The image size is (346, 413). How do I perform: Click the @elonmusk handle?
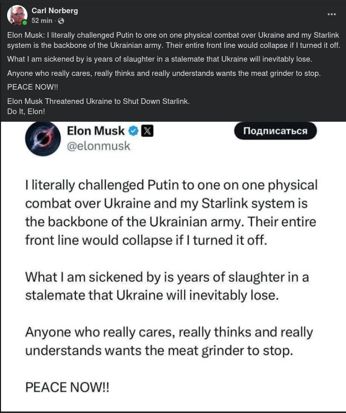98,146
